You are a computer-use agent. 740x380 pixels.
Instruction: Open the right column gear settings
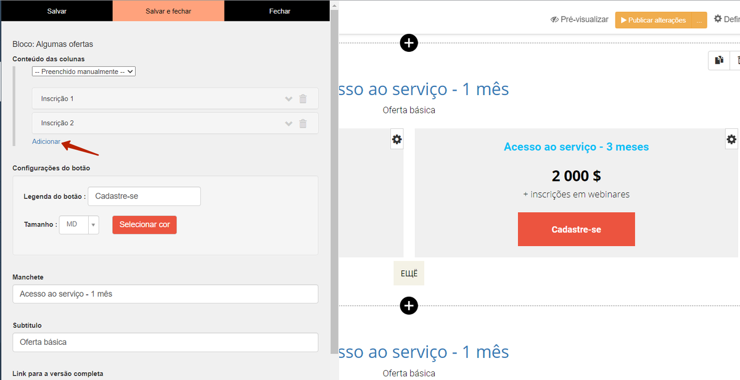[x=731, y=139]
